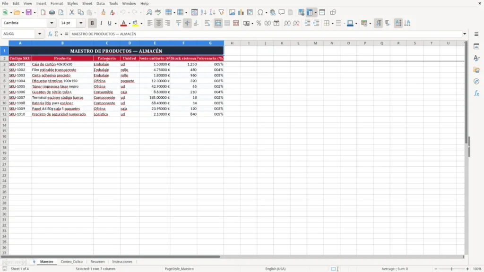Apply the red font color swatch

pos(123,23)
